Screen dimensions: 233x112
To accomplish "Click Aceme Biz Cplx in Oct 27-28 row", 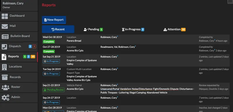I will (75, 50).
